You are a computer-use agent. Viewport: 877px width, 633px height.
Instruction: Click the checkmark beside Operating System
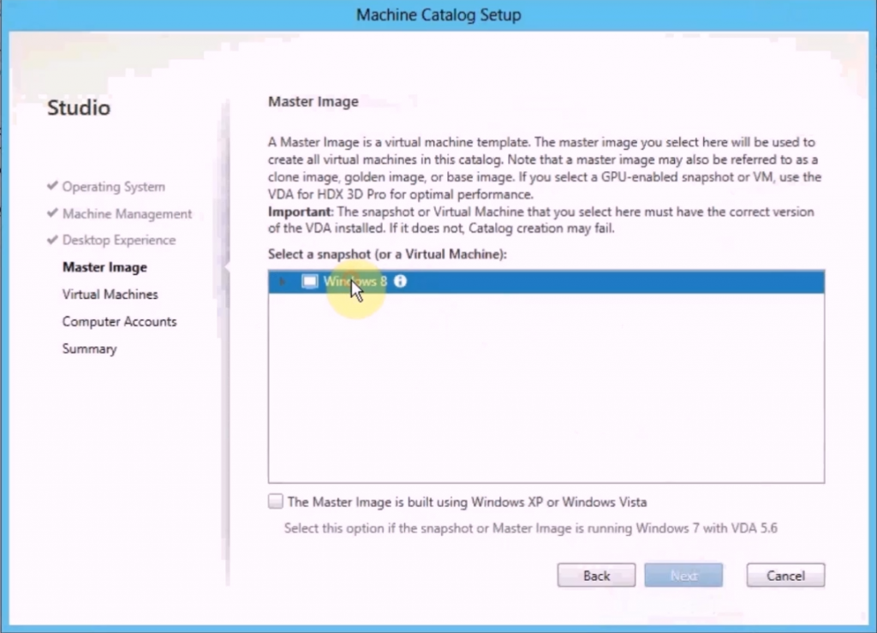pyautogui.click(x=53, y=187)
